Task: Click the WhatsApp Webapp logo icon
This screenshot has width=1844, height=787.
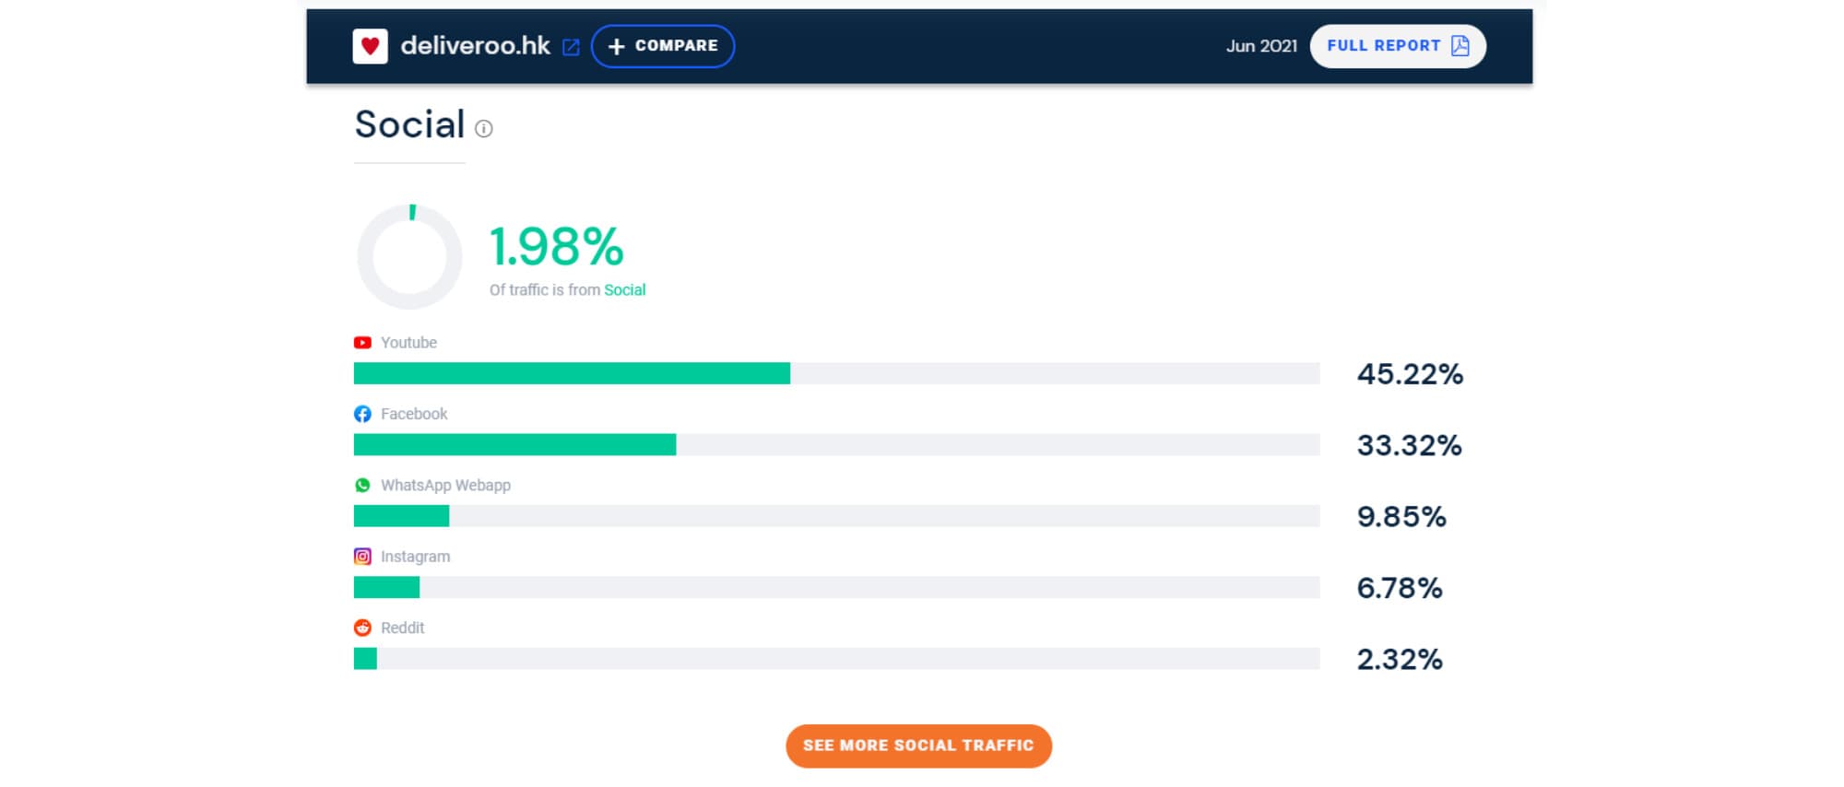Action: pos(362,486)
